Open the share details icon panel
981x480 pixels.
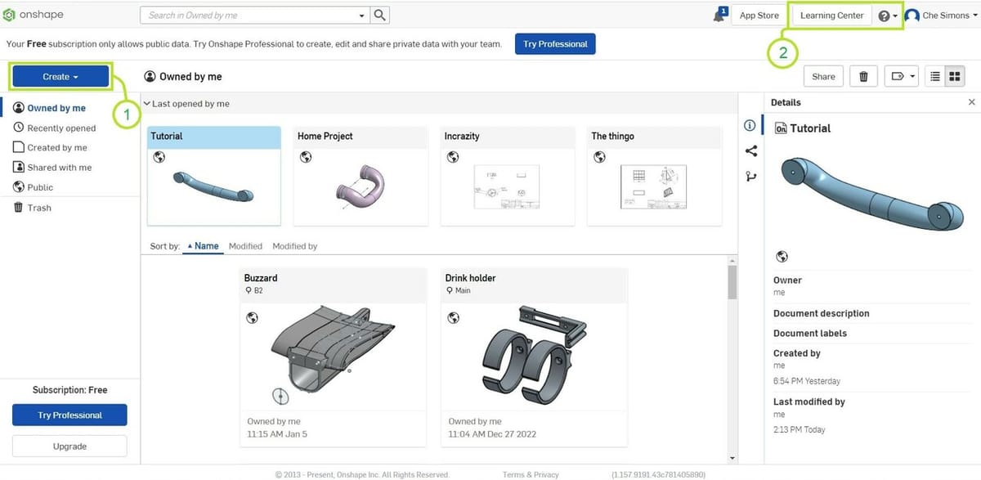(750, 150)
